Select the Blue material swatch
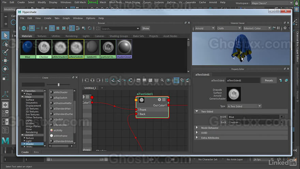Screen dimensions: 300x169 (x=28, y=49)
